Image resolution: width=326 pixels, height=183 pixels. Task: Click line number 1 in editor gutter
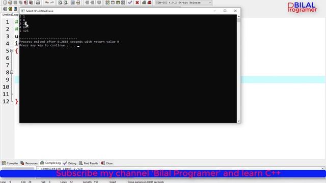(8, 22)
